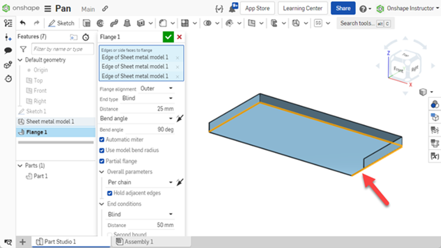This screenshot has height=248, width=441.
Task: Select the Sheet metal model tool
Action: 296,23
